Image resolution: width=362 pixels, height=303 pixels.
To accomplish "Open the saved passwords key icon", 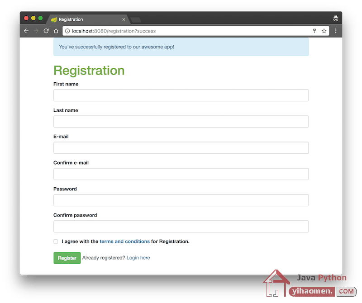I will click(x=314, y=31).
